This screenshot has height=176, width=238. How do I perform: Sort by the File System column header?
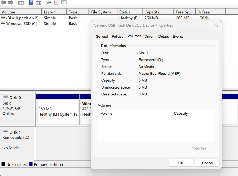click(103, 12)
